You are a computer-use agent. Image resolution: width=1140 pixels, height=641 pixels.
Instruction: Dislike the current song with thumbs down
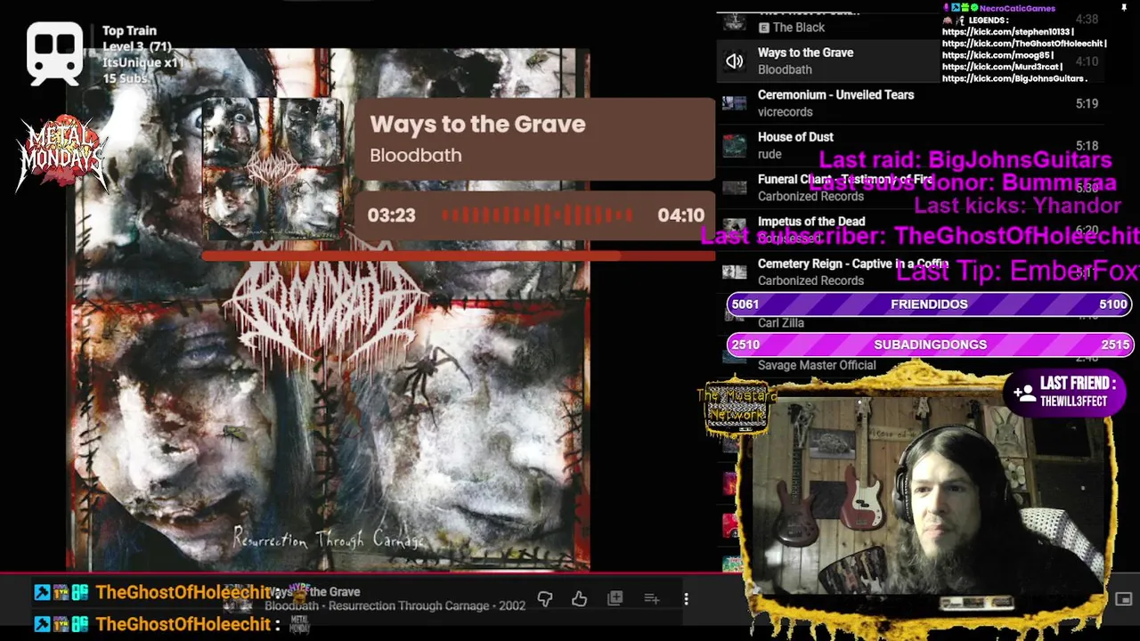pyautogui.click(x=545, y=599)
